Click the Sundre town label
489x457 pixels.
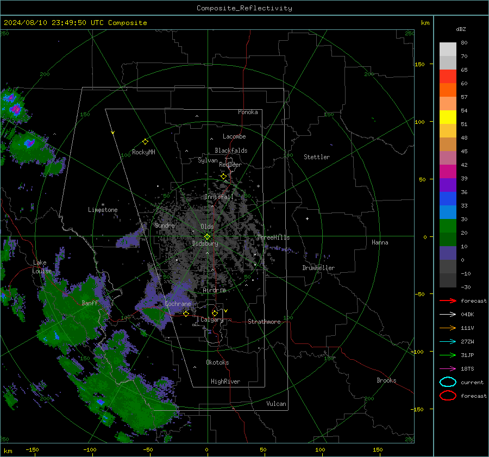(165, 225)
